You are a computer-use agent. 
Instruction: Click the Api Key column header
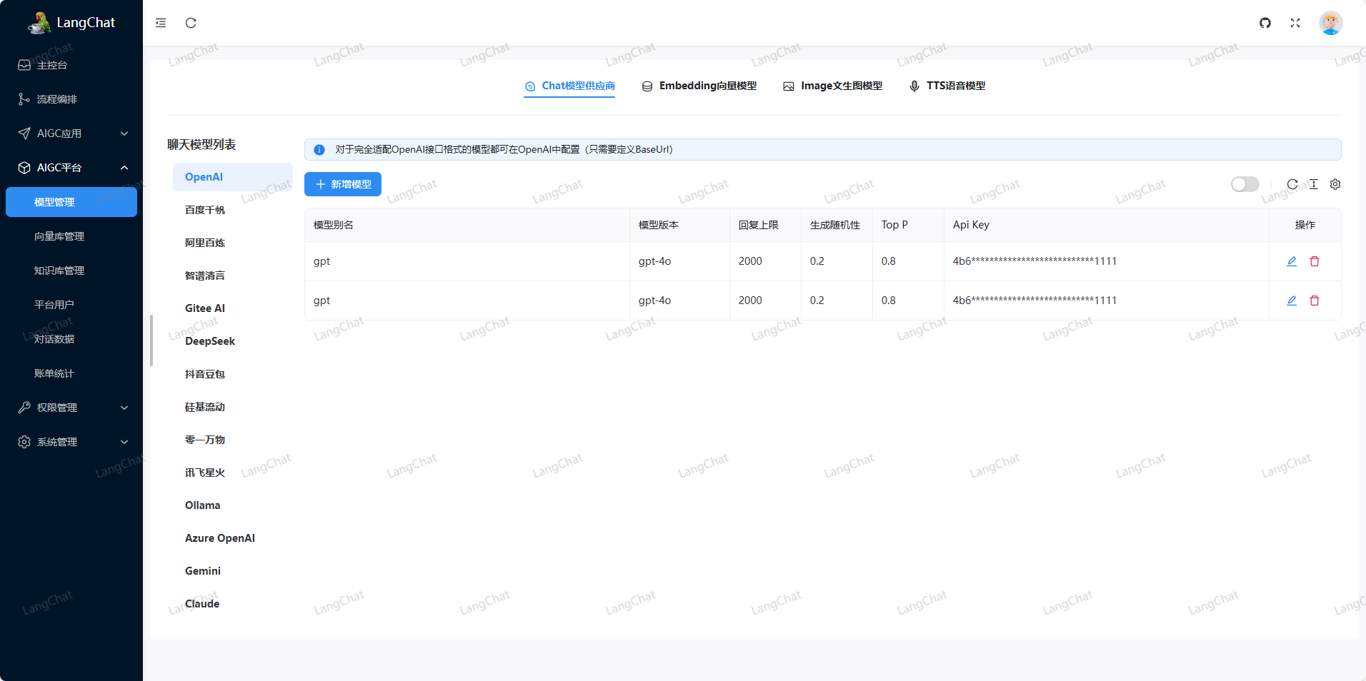1107,225
